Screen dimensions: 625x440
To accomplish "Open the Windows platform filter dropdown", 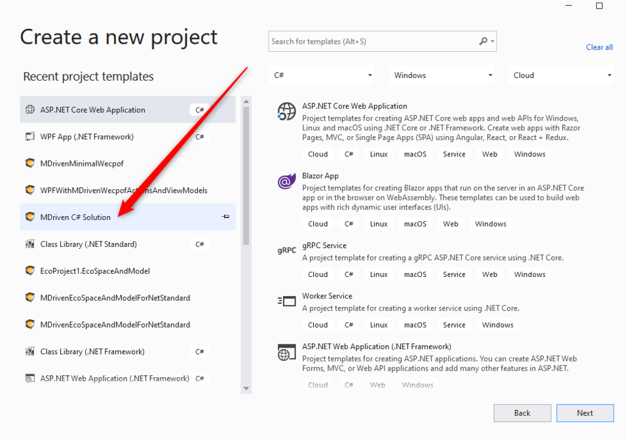I will [442, 75].
